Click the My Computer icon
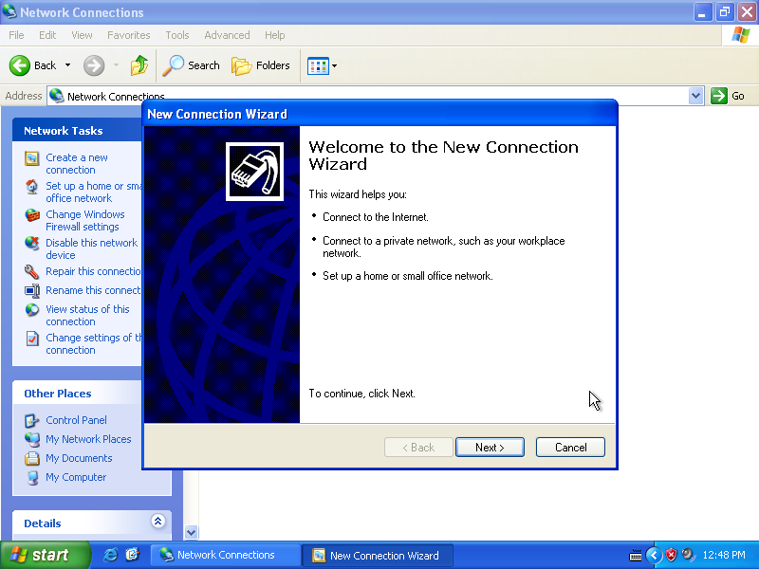 32,478
